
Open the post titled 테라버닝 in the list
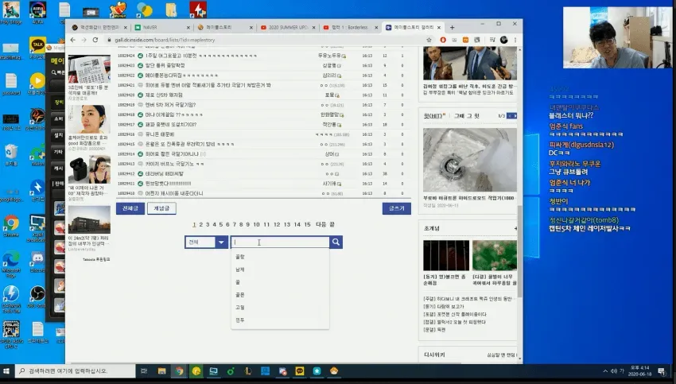[x=165, y=173]
